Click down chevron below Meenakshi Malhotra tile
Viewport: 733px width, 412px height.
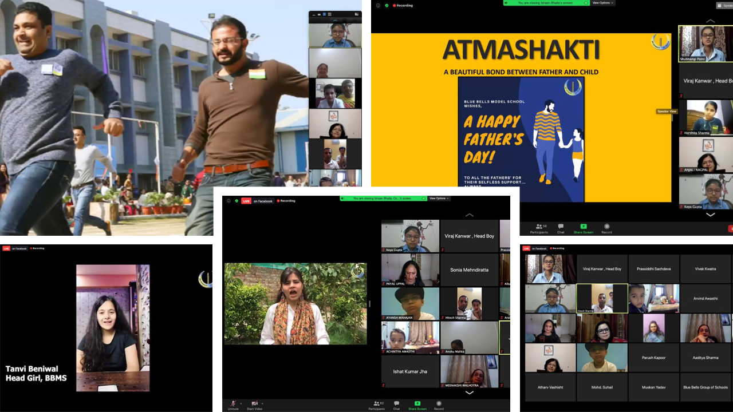click(x=469, y=393)
